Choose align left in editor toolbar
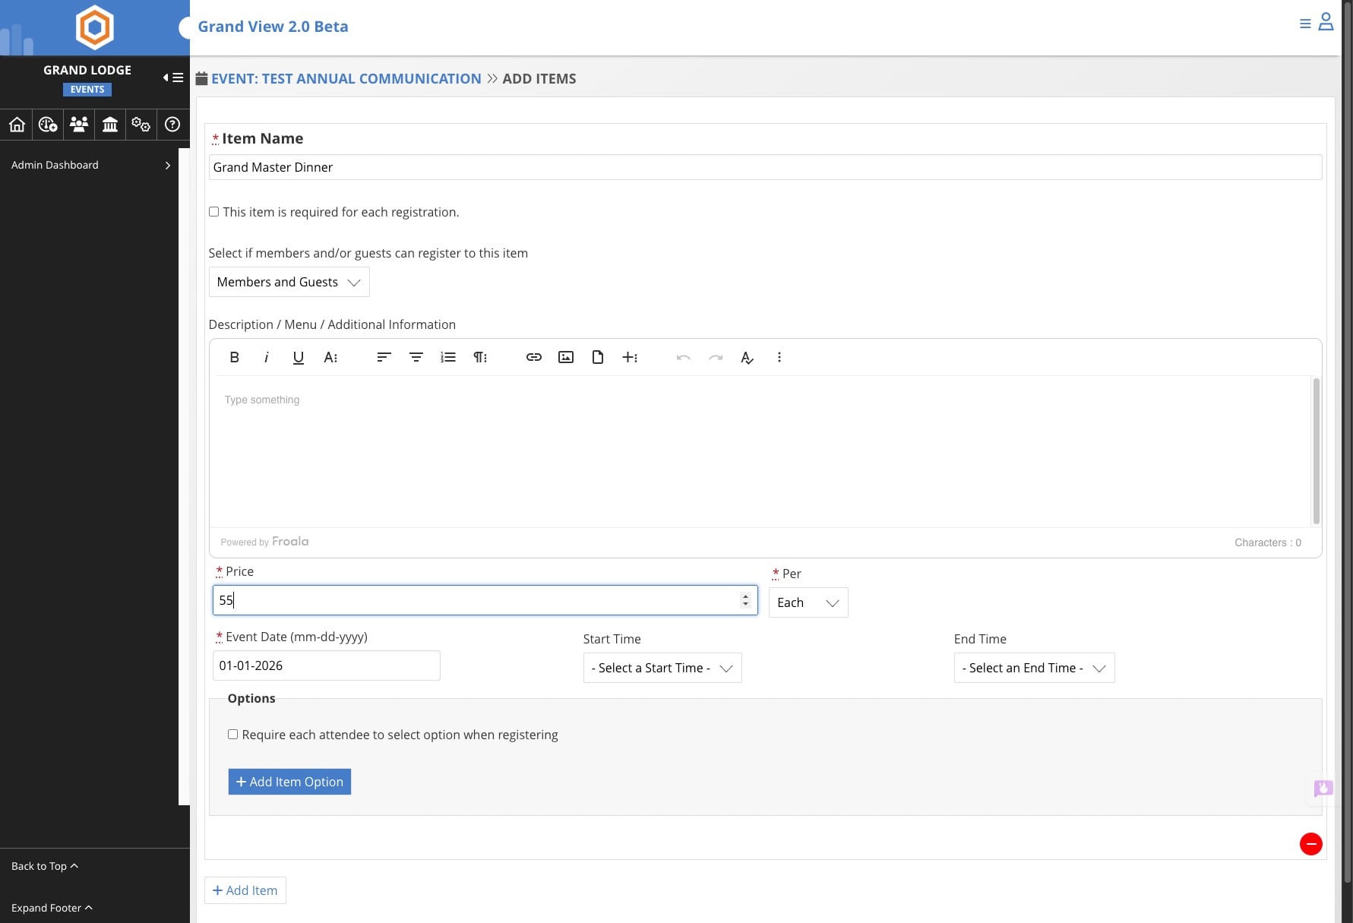1353x923 pixels. (x=384, y=357)
